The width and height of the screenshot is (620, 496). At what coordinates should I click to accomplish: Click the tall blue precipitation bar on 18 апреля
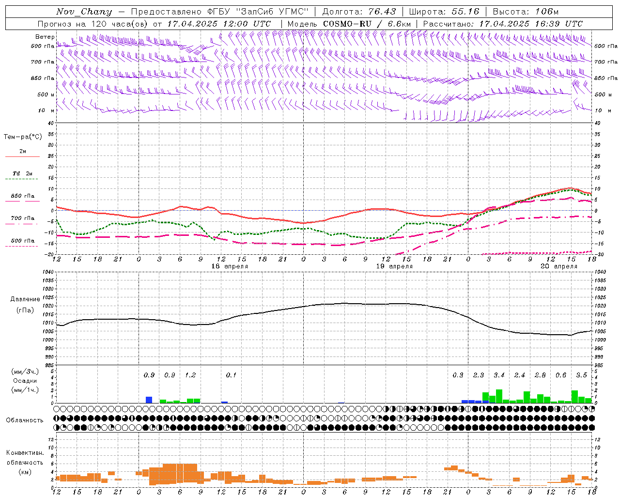click(149, 400)
